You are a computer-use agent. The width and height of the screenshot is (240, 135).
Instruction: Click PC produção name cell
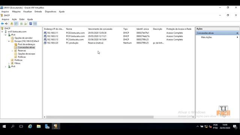click(72, 43)
